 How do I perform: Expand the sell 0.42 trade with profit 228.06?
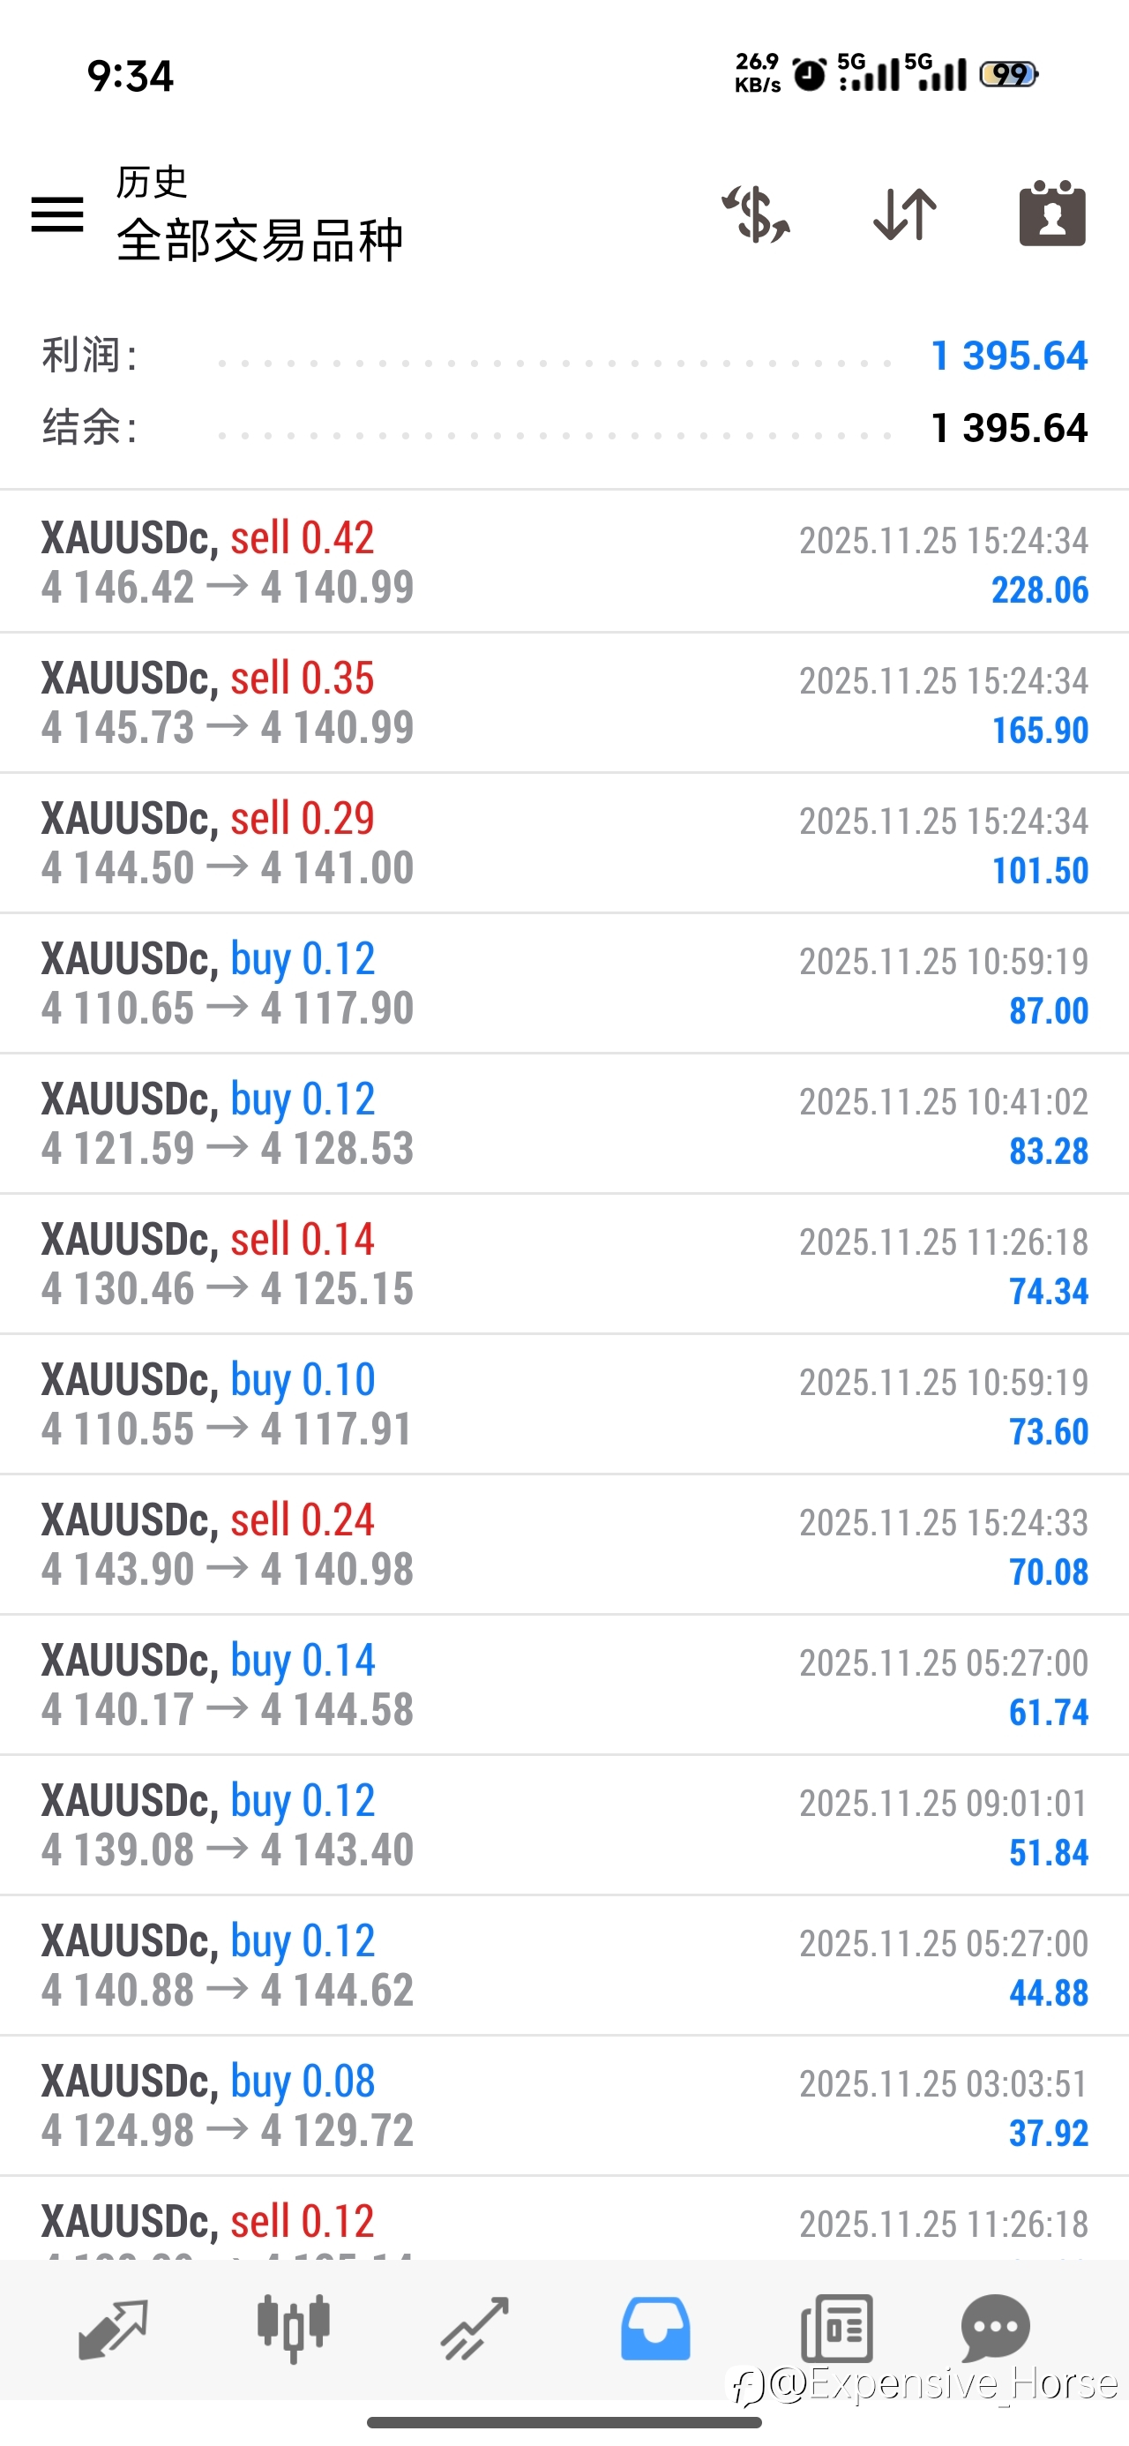[564, 562]
